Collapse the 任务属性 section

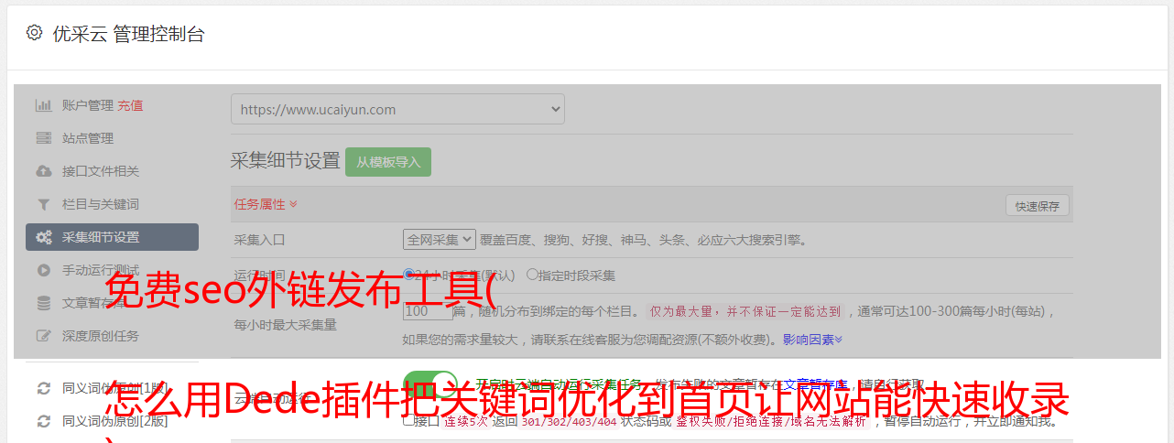click(266, 204)
